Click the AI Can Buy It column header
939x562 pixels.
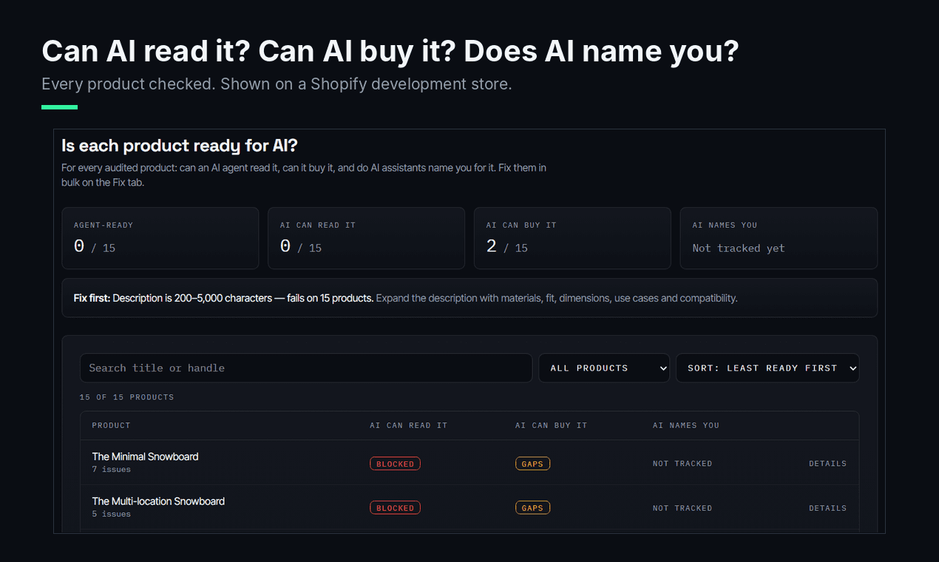pos(551,425)
